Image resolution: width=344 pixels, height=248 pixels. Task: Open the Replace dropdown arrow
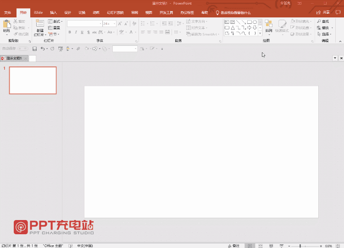point(332,28)
